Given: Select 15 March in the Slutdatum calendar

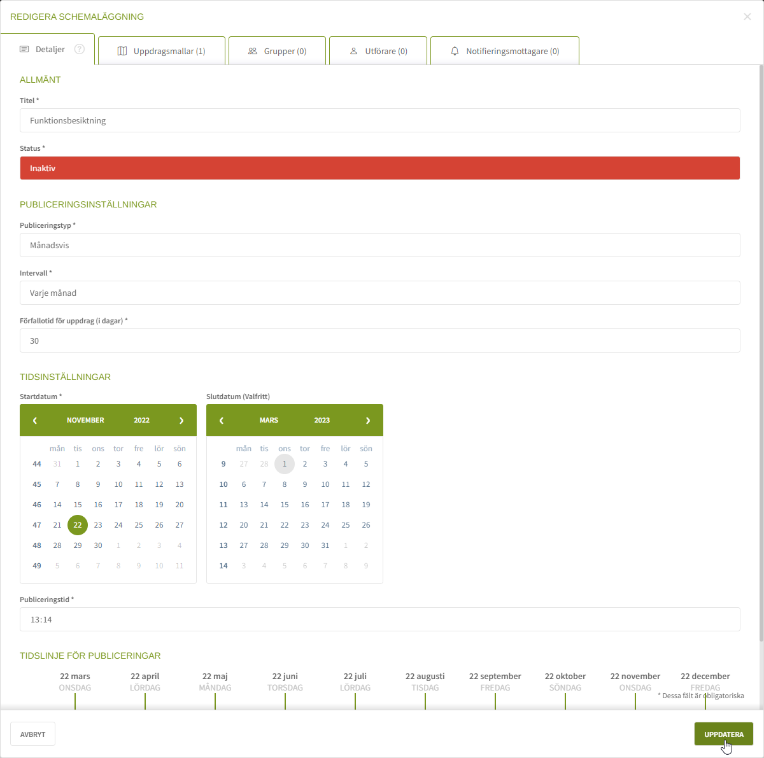Looking at the screenshot, I should click(x=285, y=505).
